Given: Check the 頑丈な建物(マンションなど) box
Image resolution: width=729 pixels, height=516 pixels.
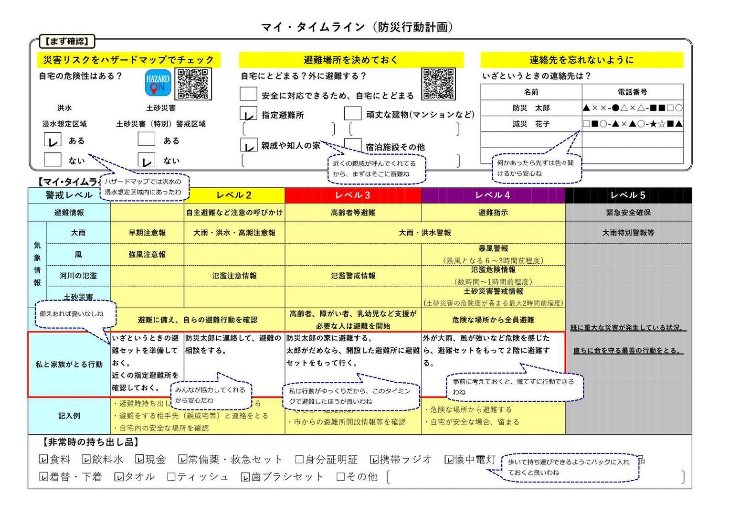Looking at the screenshot, I should [x=353, y=113].
